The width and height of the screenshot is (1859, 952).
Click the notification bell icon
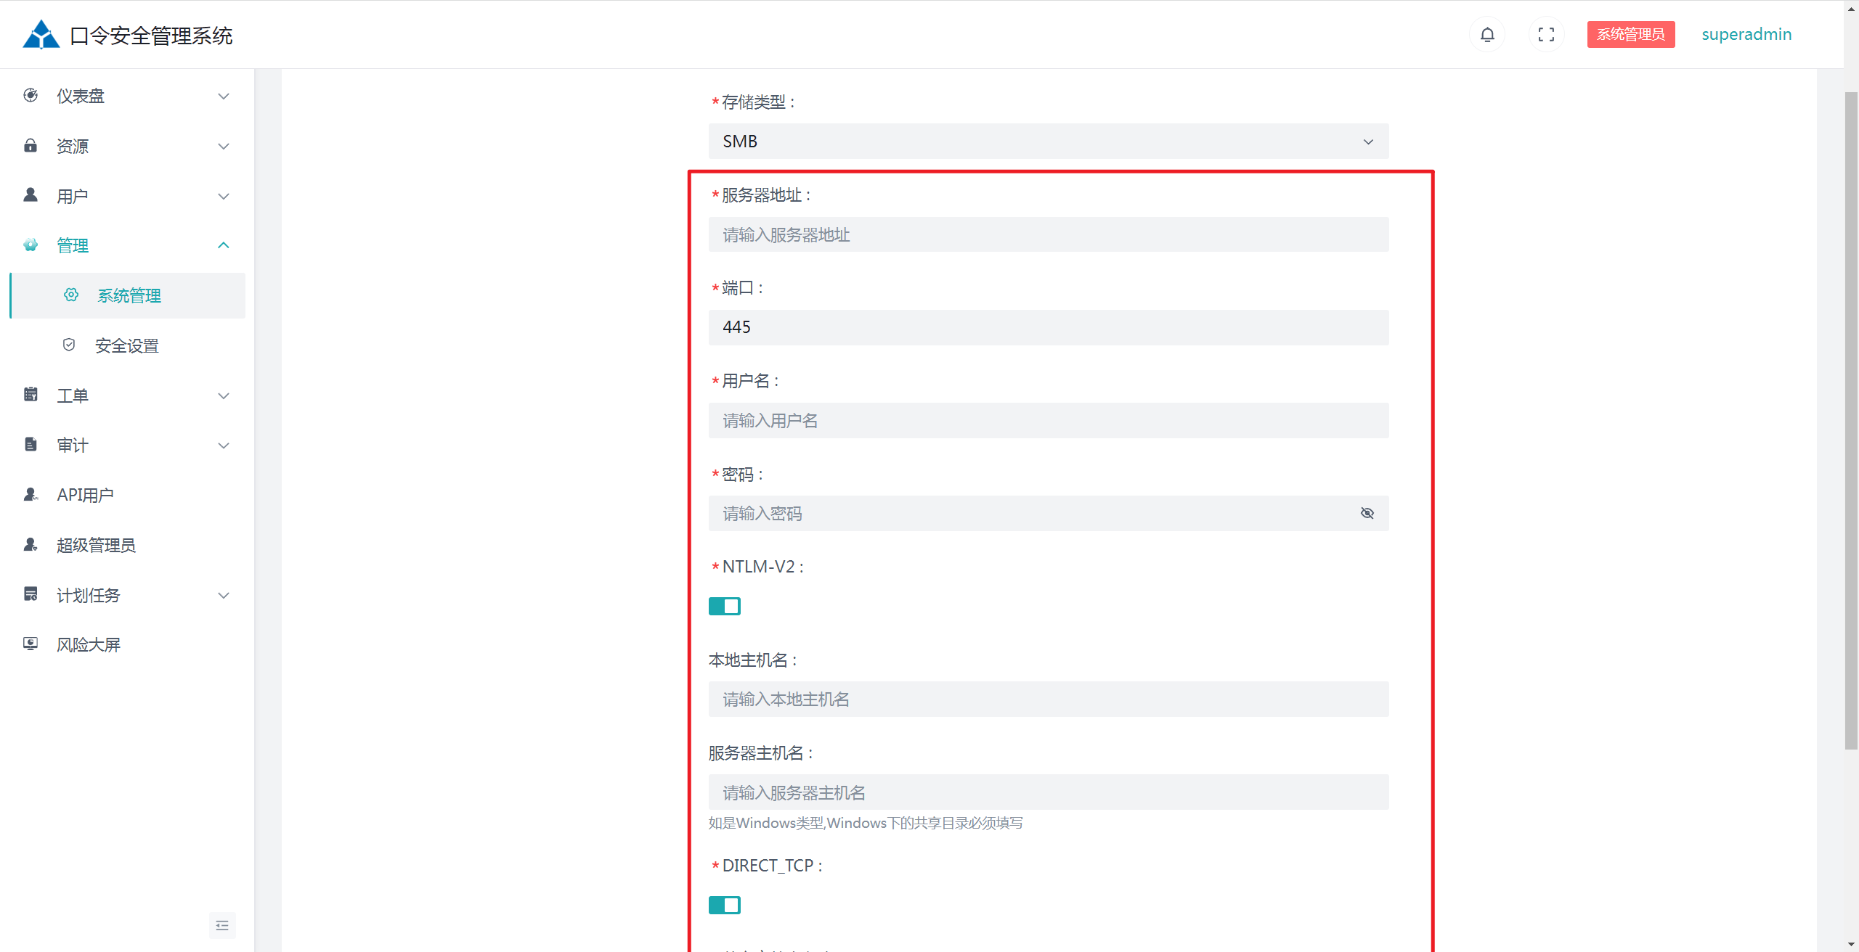click(1486, 34)
